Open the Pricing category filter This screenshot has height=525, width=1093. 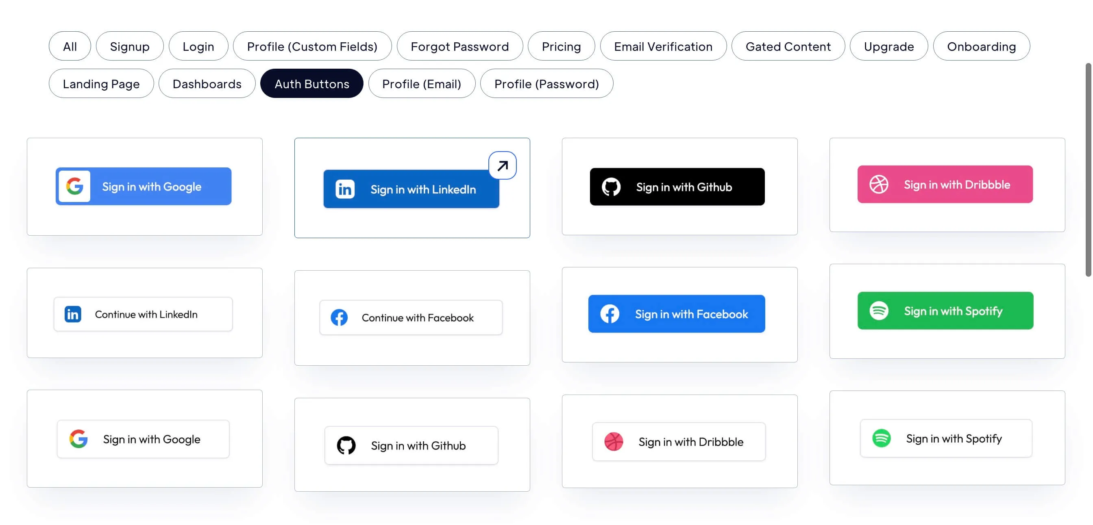point(562,46)
